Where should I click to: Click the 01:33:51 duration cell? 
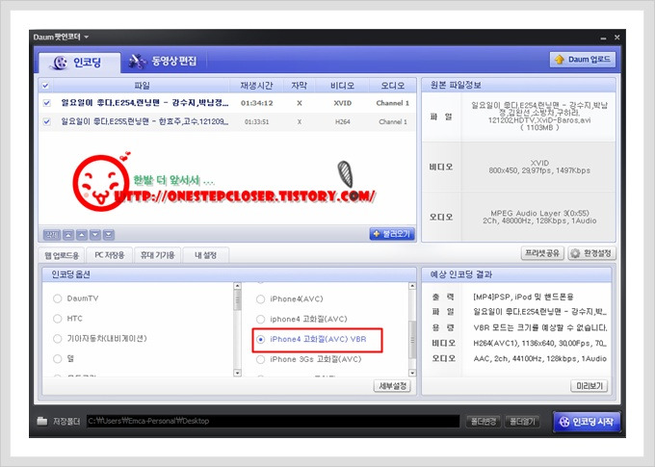(256, 121)
